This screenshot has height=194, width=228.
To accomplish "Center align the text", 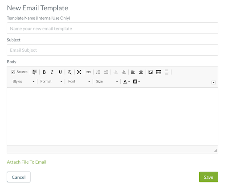I will click(141, 72).
